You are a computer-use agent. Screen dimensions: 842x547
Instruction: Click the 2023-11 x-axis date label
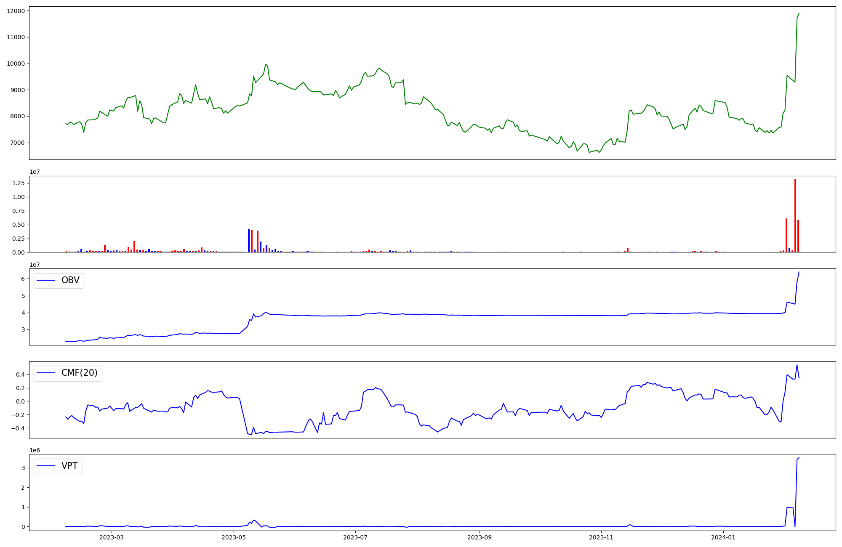pyautogui.click(x=601, y=537)
